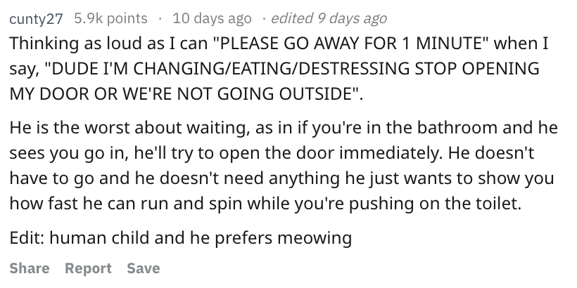Click the Share button under the comment
The height and width of the screenshot is (288, 577).
[30, 268]
